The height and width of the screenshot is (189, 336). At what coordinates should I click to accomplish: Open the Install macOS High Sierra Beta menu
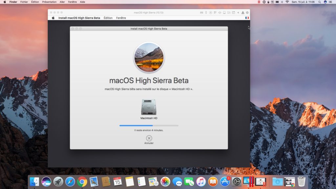click(79, 18)
